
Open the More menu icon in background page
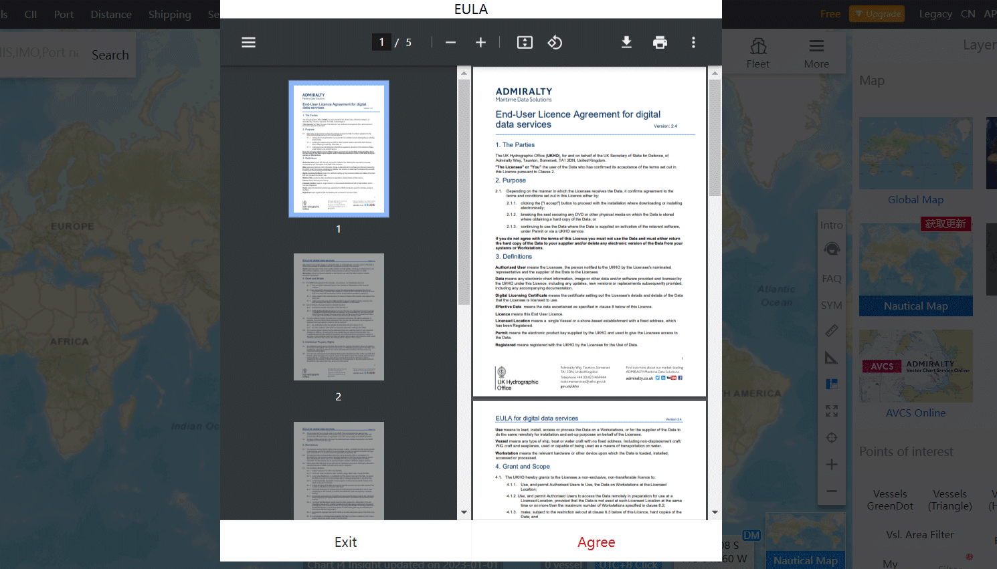point(816,53)
